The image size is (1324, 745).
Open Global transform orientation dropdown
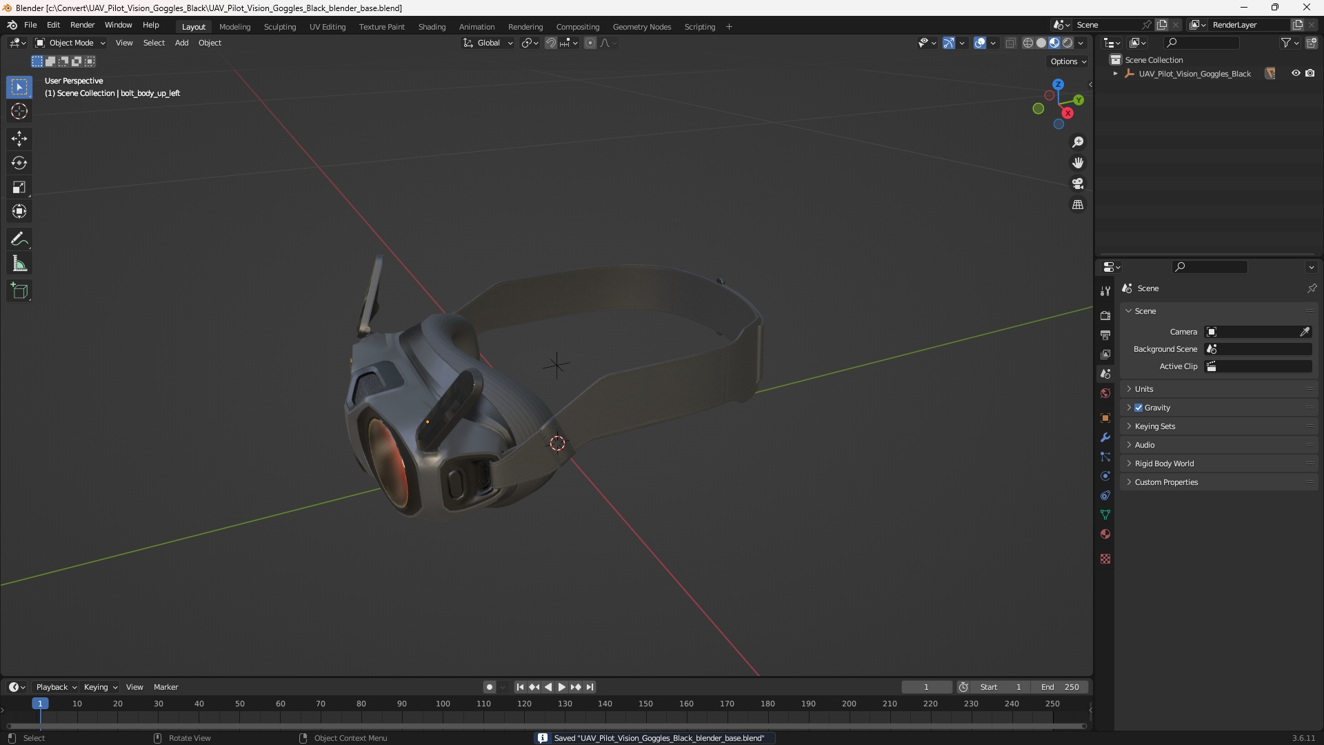click(488, 43)
